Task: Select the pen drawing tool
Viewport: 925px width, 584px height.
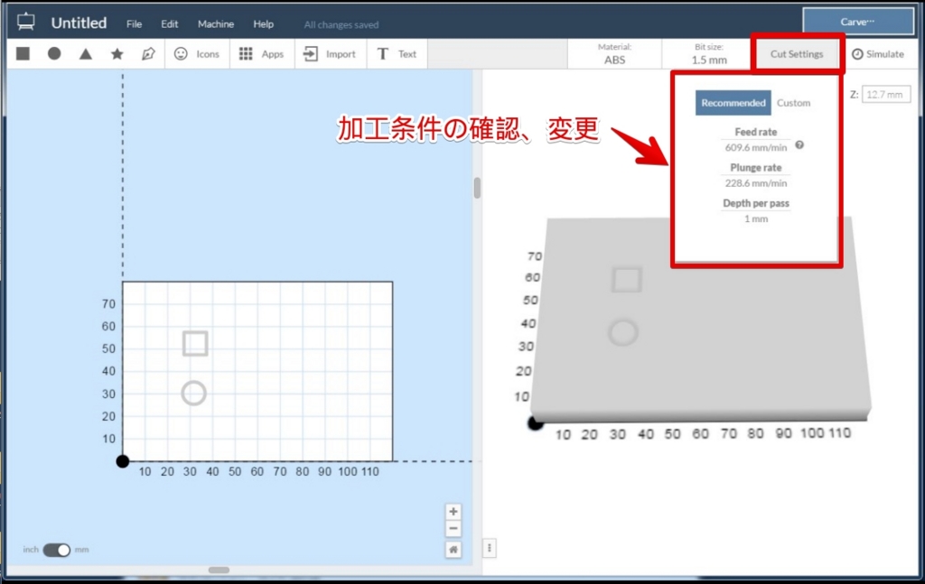Action: tap(148, 53)
